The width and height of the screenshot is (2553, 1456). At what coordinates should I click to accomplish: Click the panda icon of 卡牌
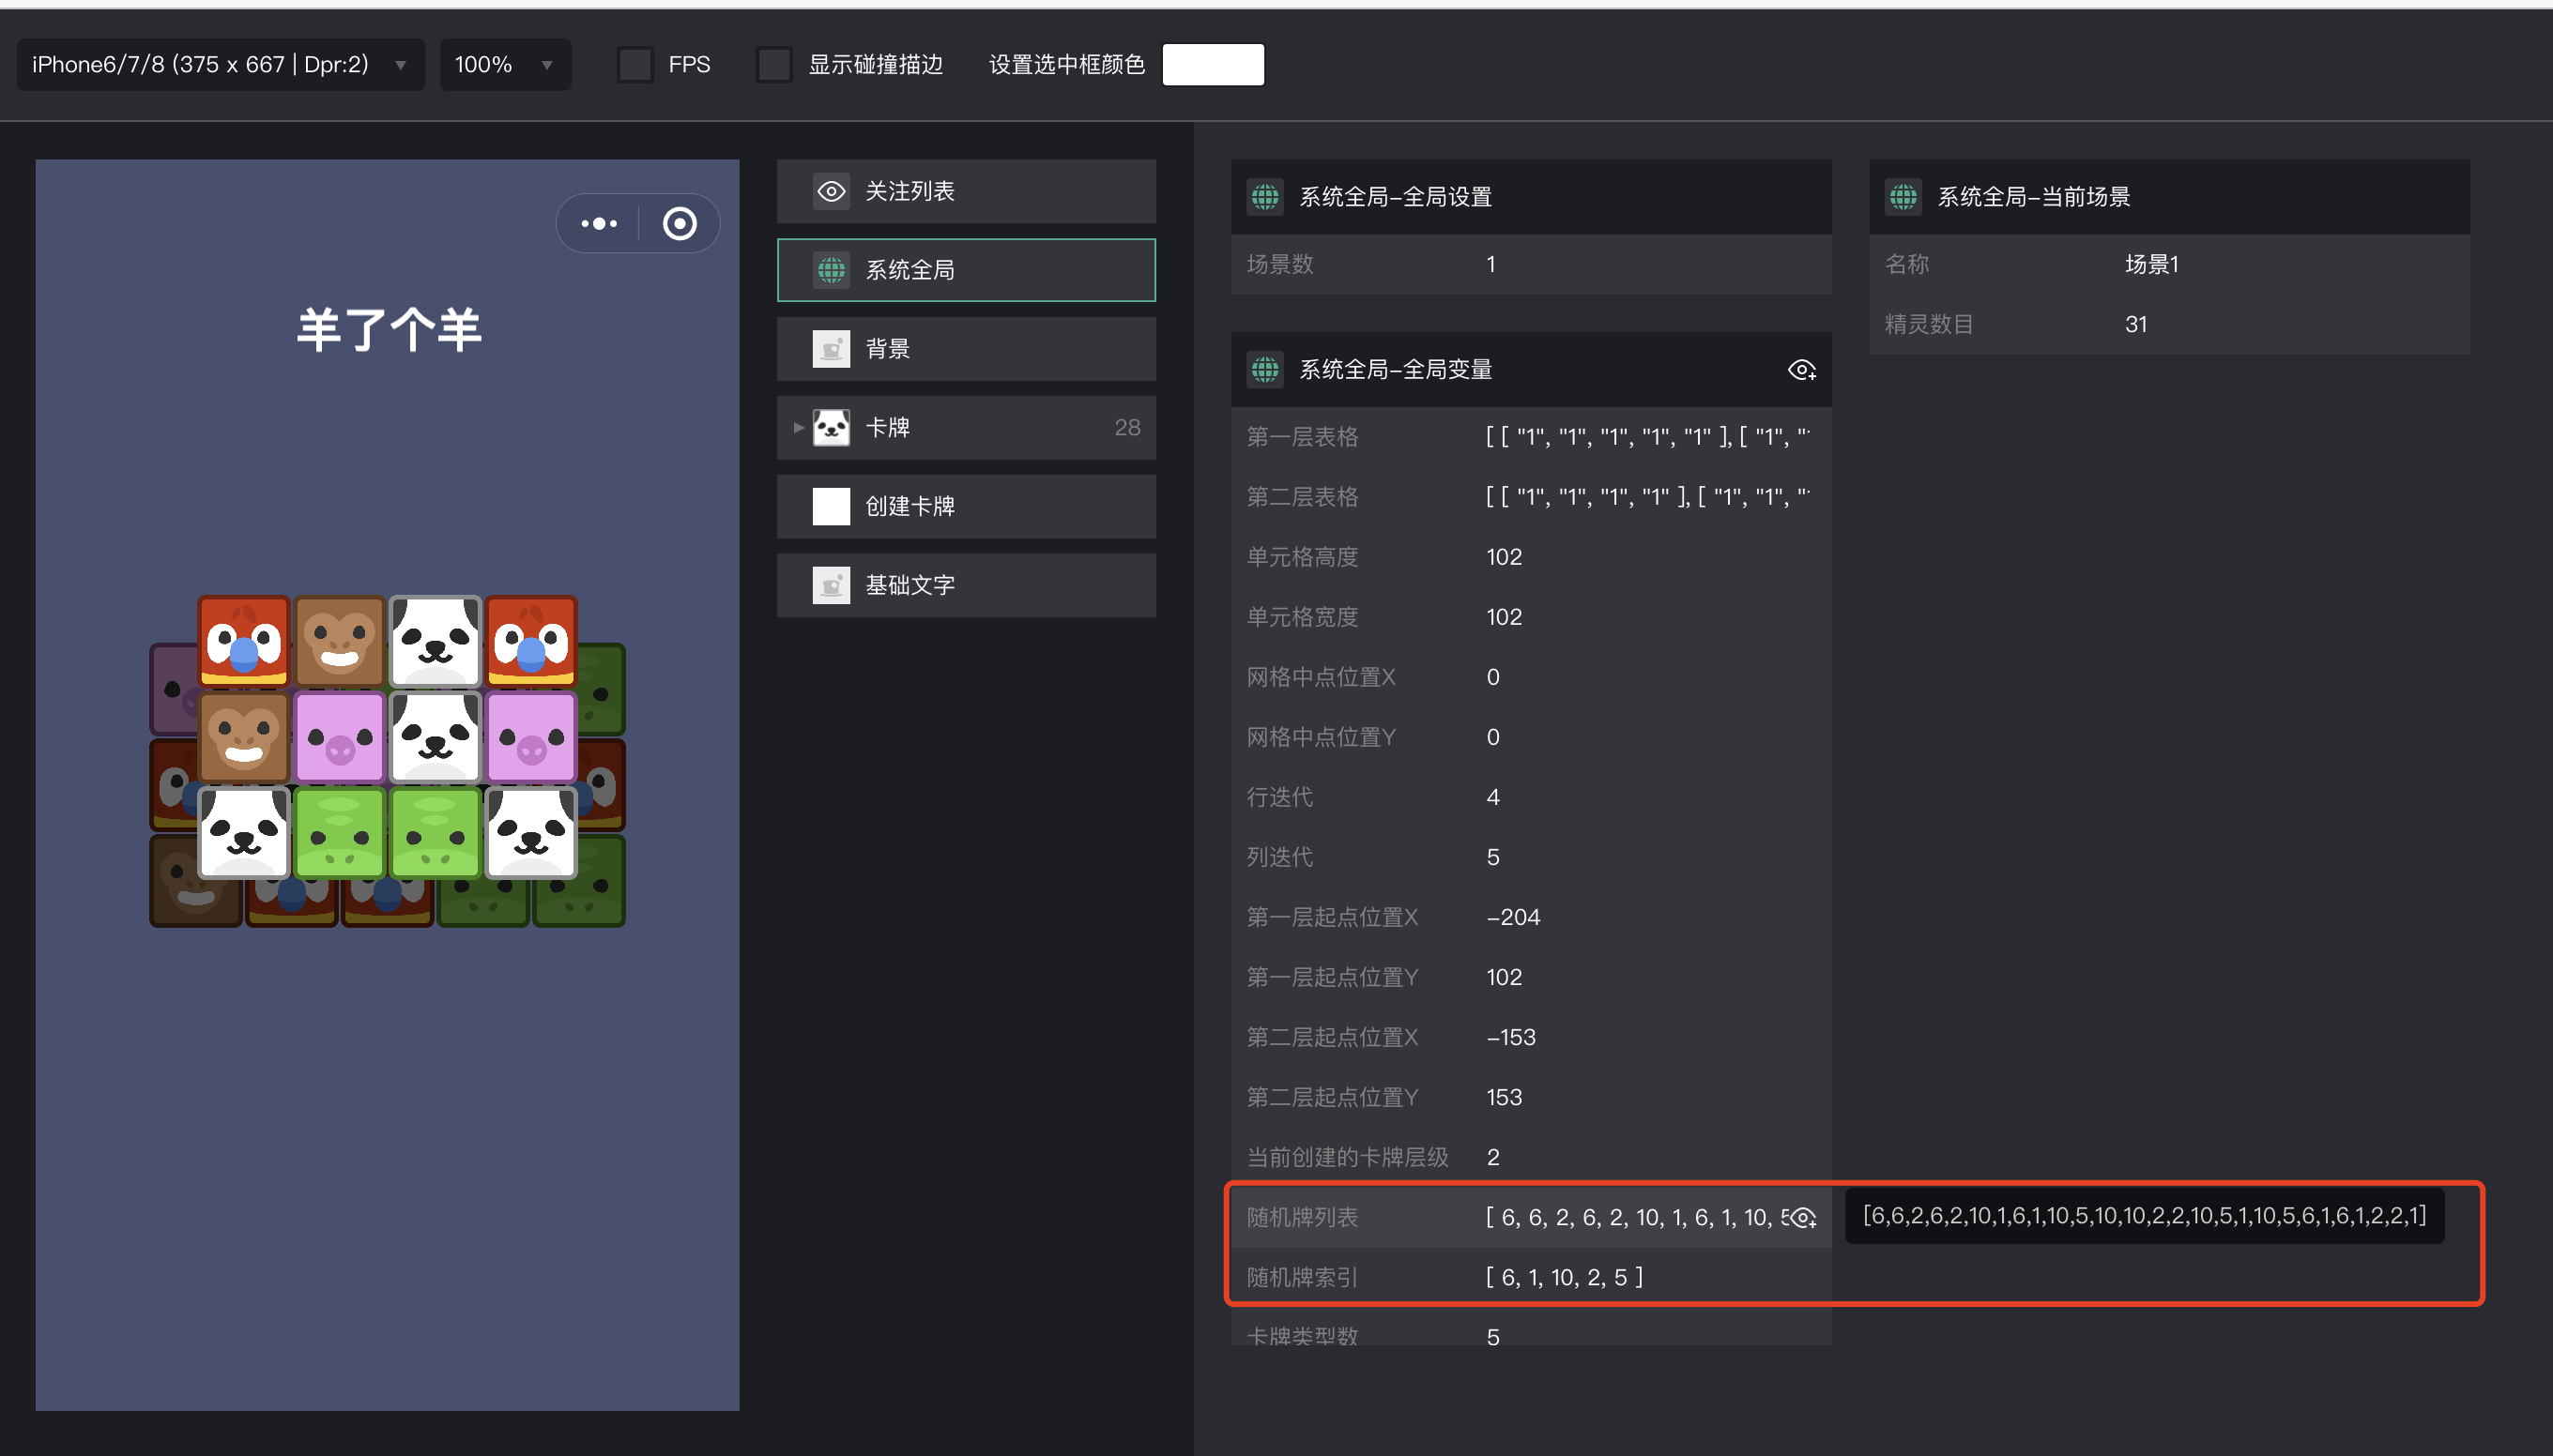click(x=832, y=428)
